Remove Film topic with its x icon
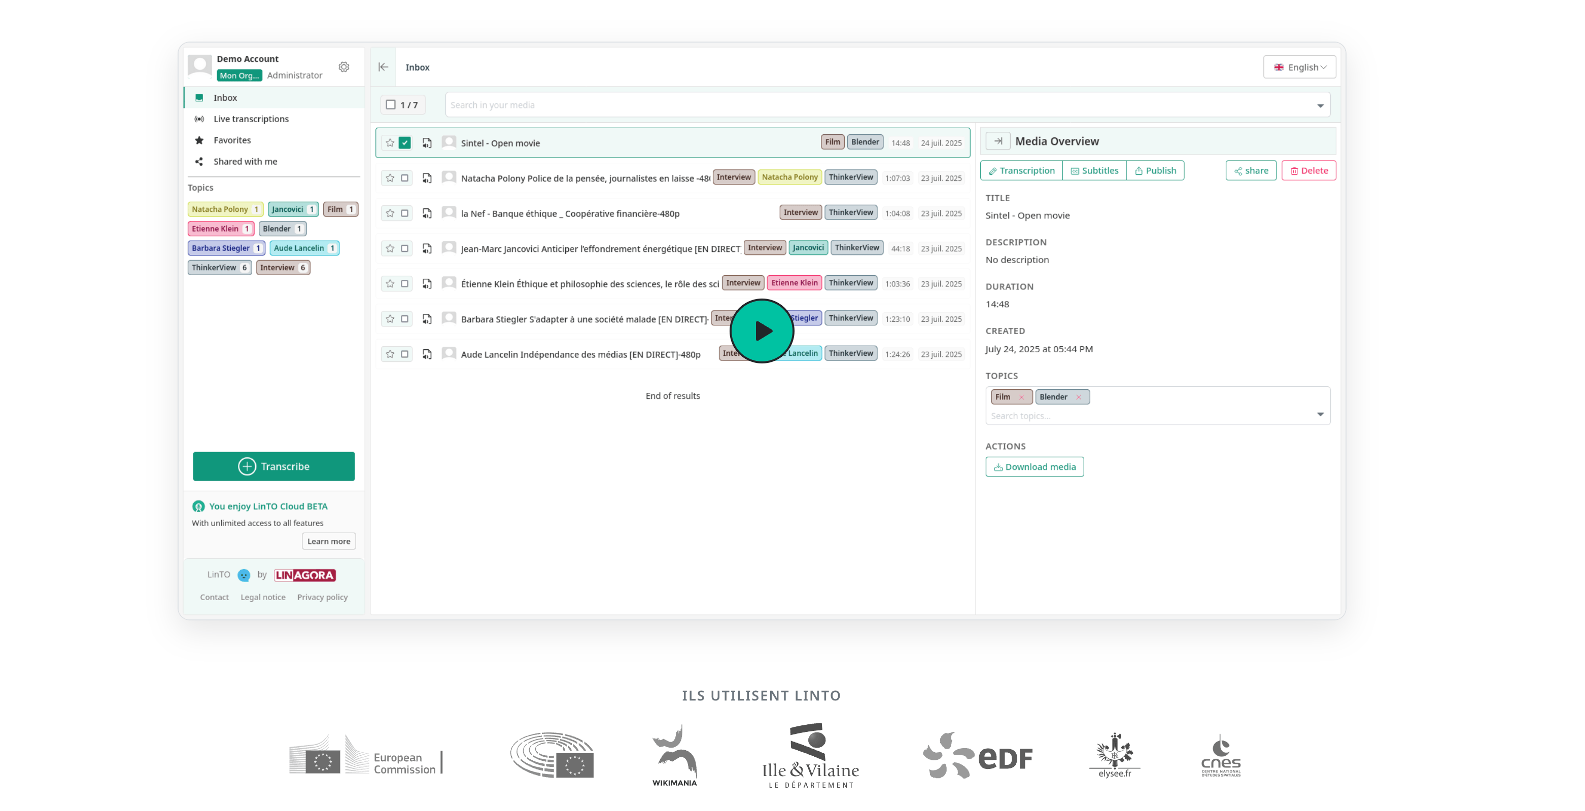Viewport: 1585px width, 811px height. (1021, 396)
